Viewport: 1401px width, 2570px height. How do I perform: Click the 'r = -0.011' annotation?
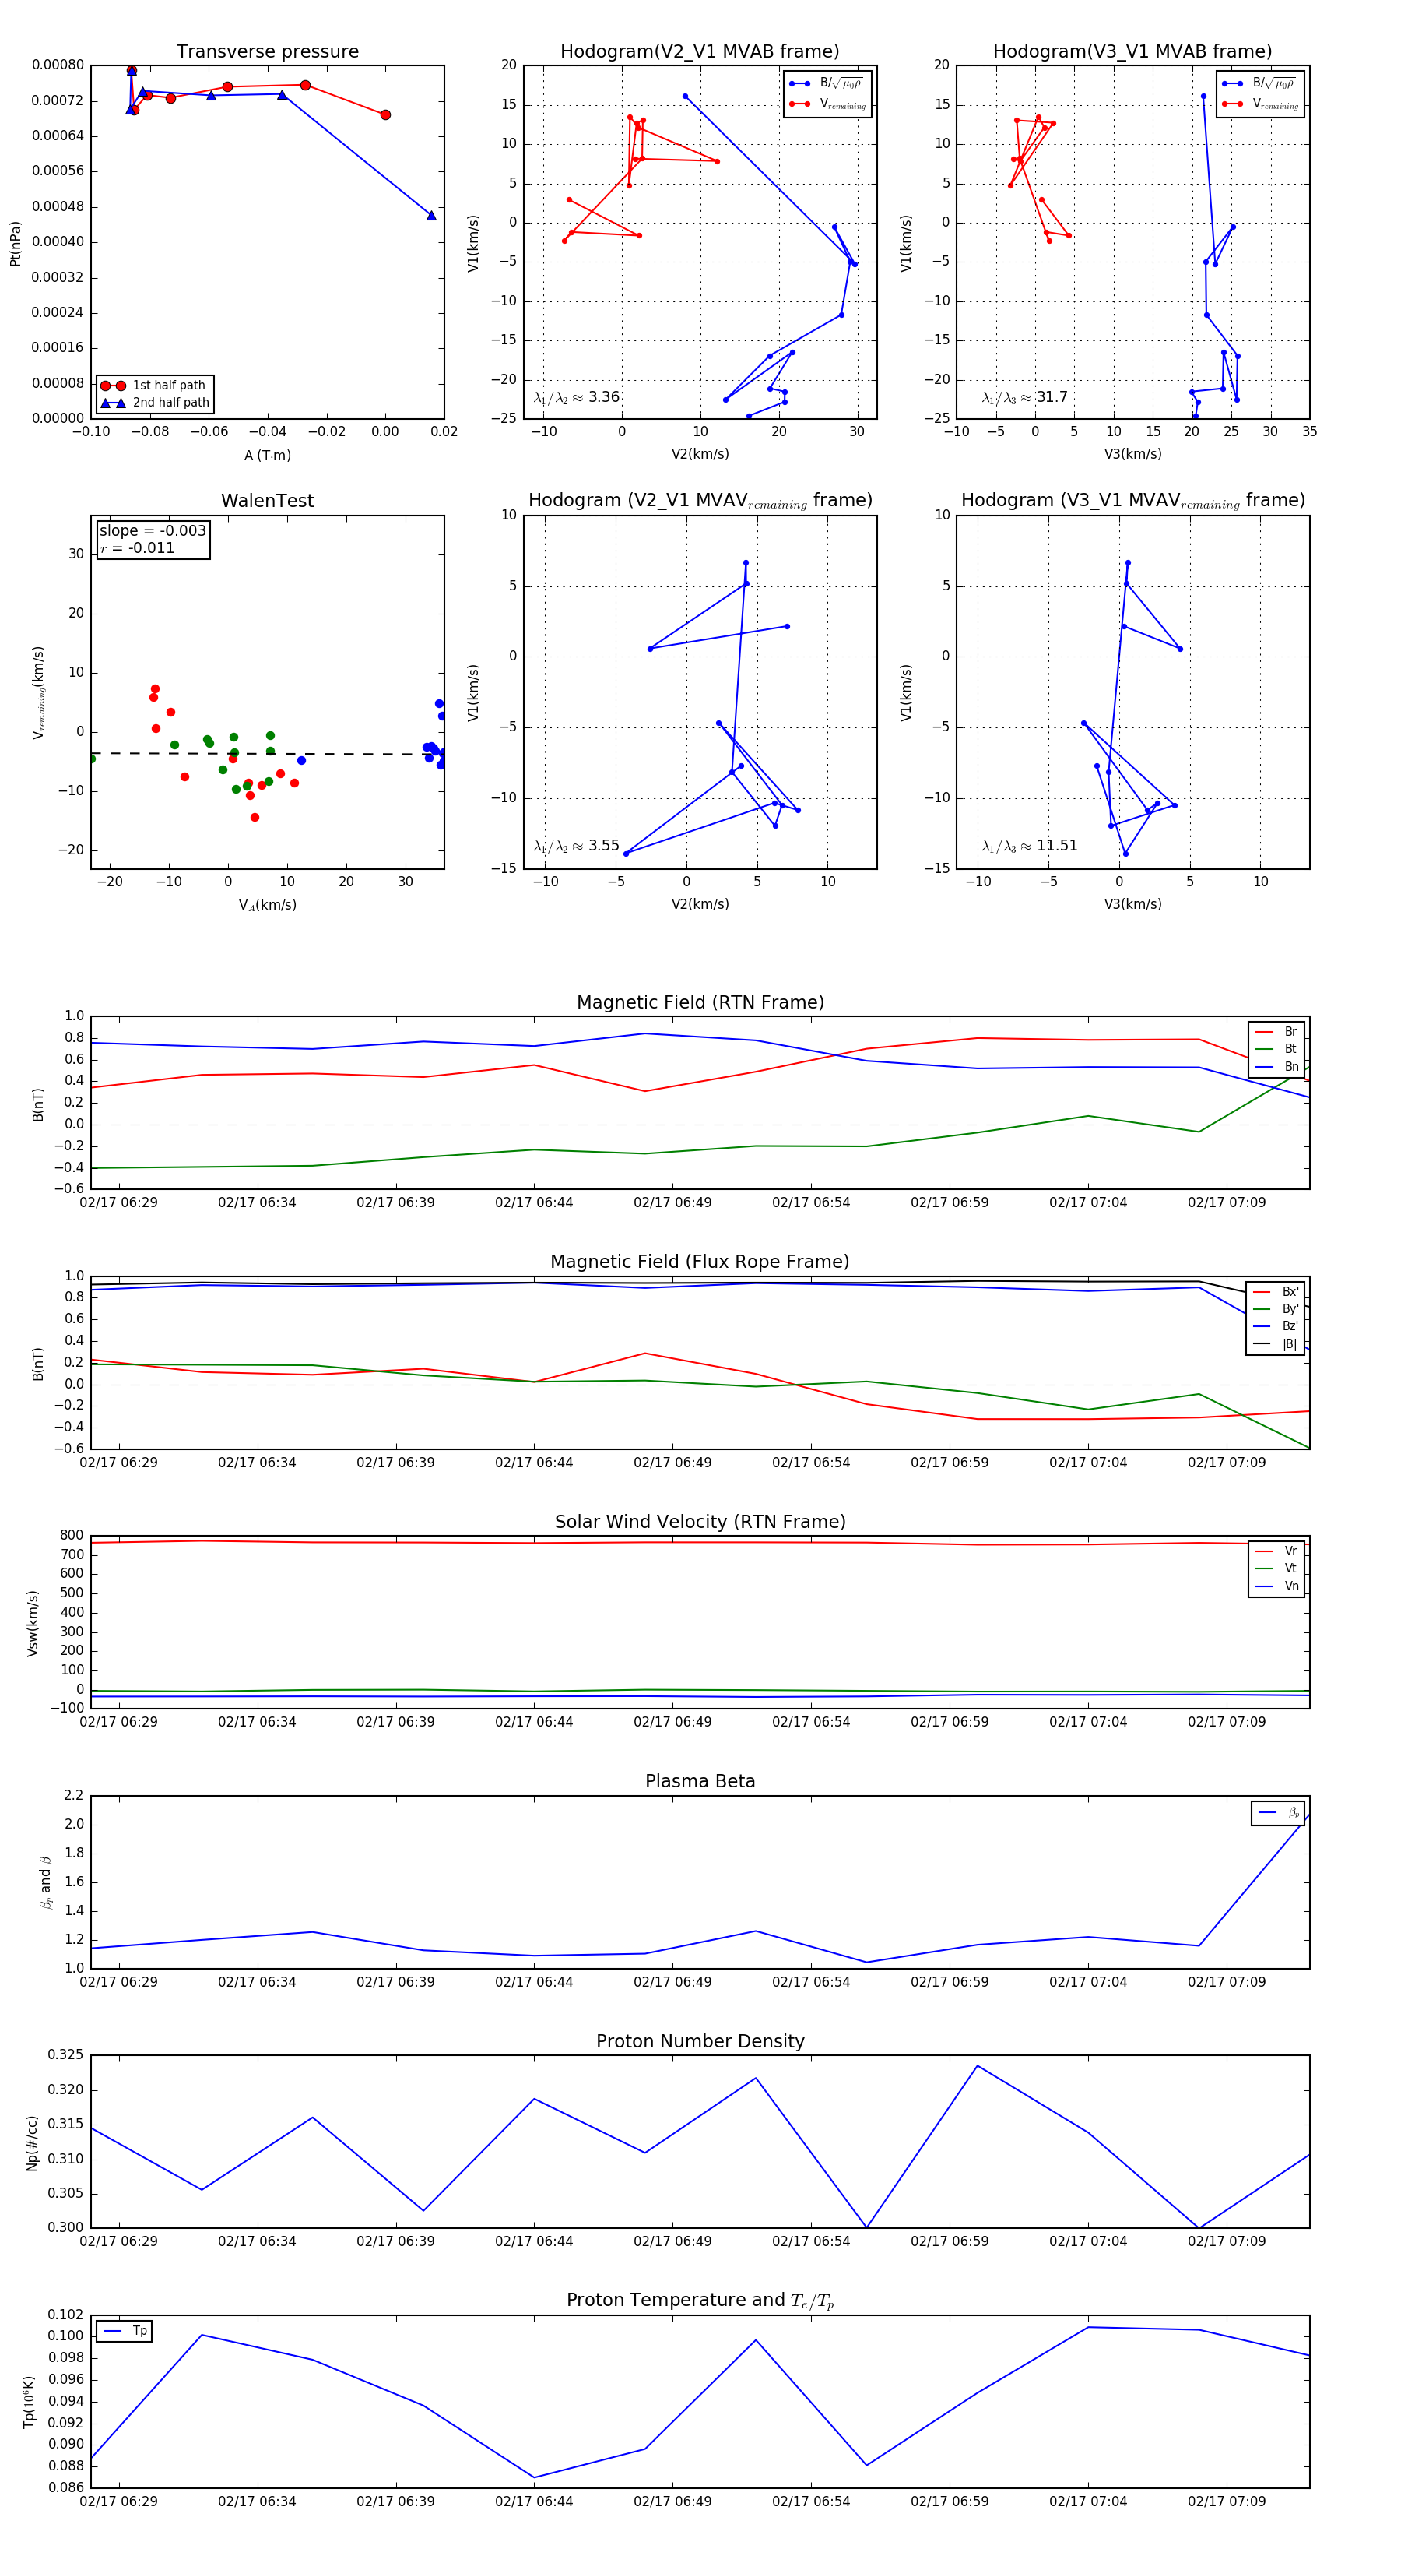138,549
